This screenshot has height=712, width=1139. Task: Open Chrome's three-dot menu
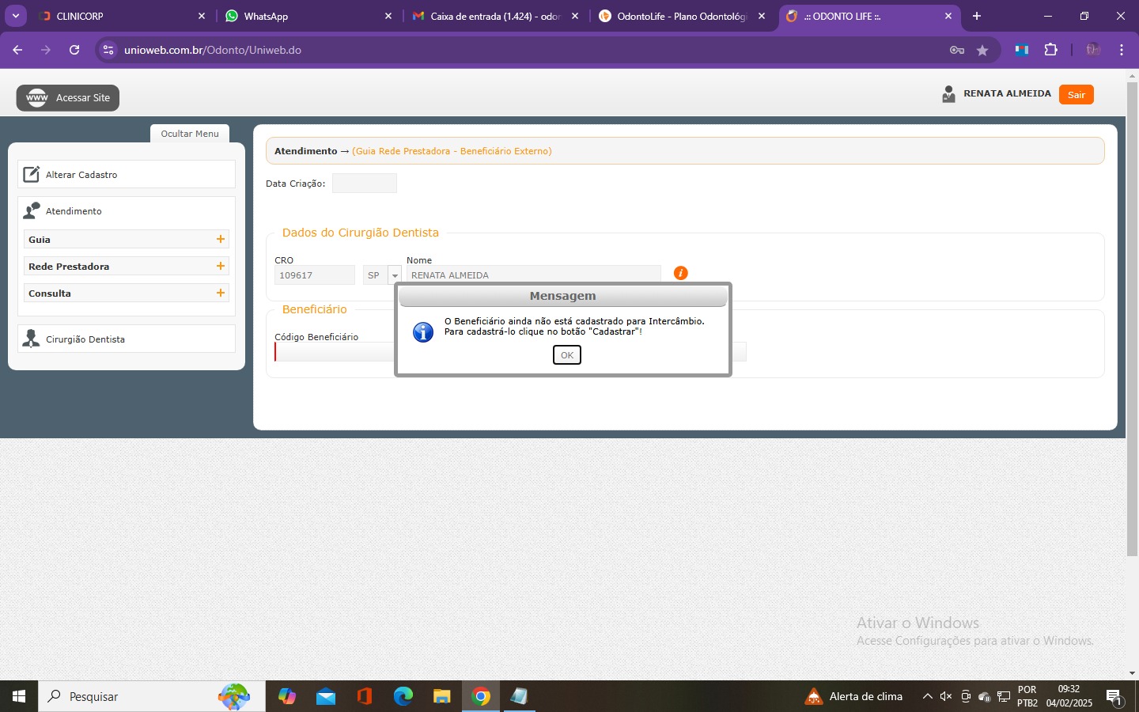1122,50
